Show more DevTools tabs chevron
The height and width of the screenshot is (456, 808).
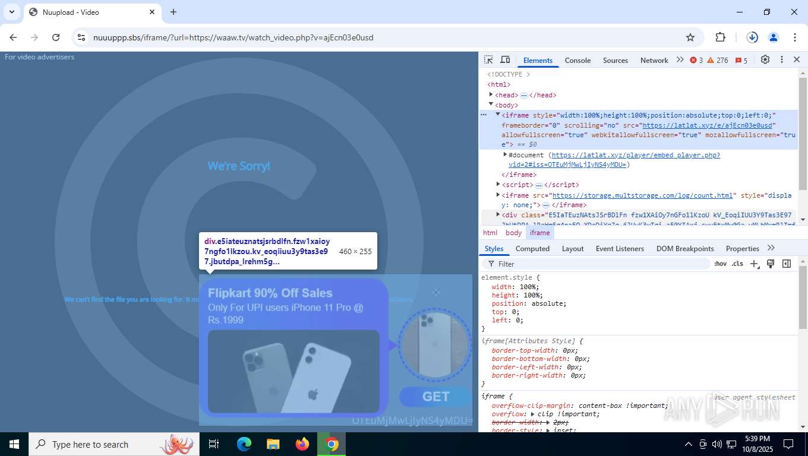[x=680, y=60]
